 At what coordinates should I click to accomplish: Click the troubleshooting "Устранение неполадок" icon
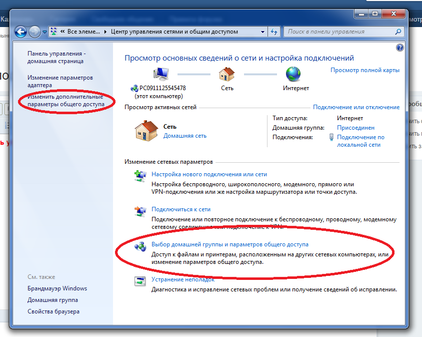[140, 281]
